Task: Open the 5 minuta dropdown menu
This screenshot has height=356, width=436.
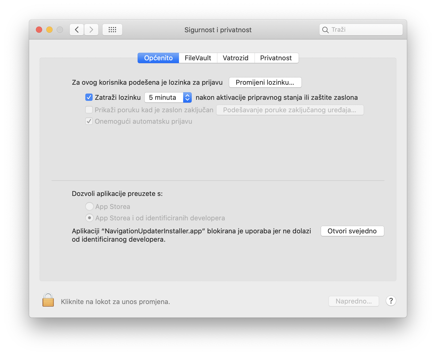Action: (168, 97)
